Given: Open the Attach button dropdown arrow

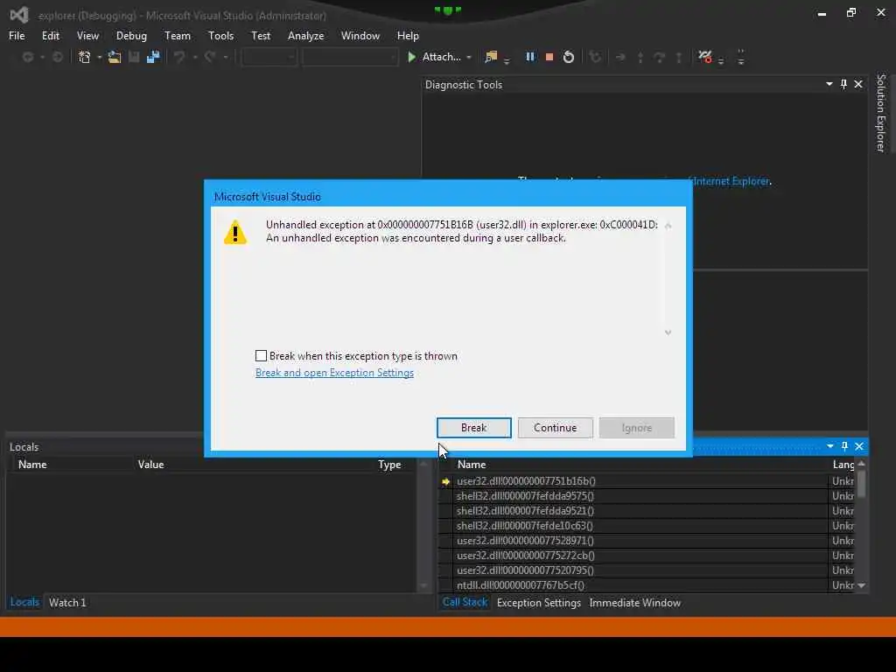Looking at the screenshot, I should [469, 57].
